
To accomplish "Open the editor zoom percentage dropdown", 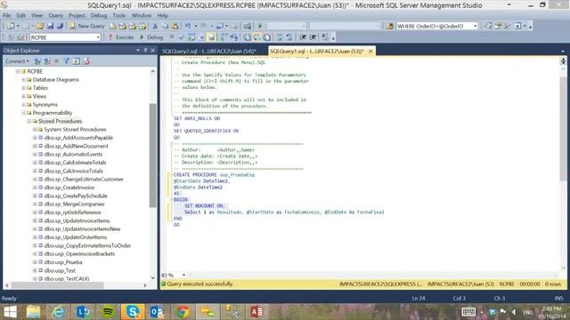I will [x=183, y=276].
